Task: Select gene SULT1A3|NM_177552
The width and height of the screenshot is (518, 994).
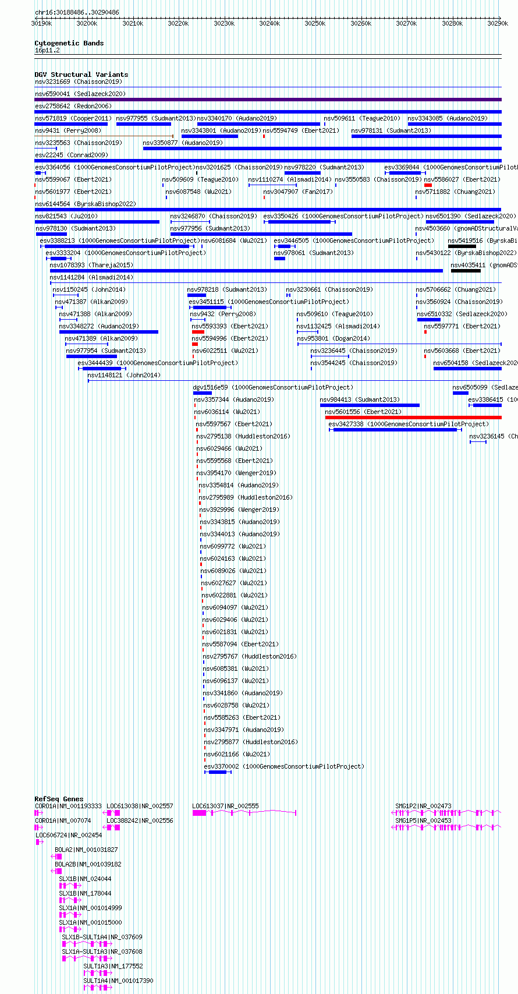Action: pos(113,966)
